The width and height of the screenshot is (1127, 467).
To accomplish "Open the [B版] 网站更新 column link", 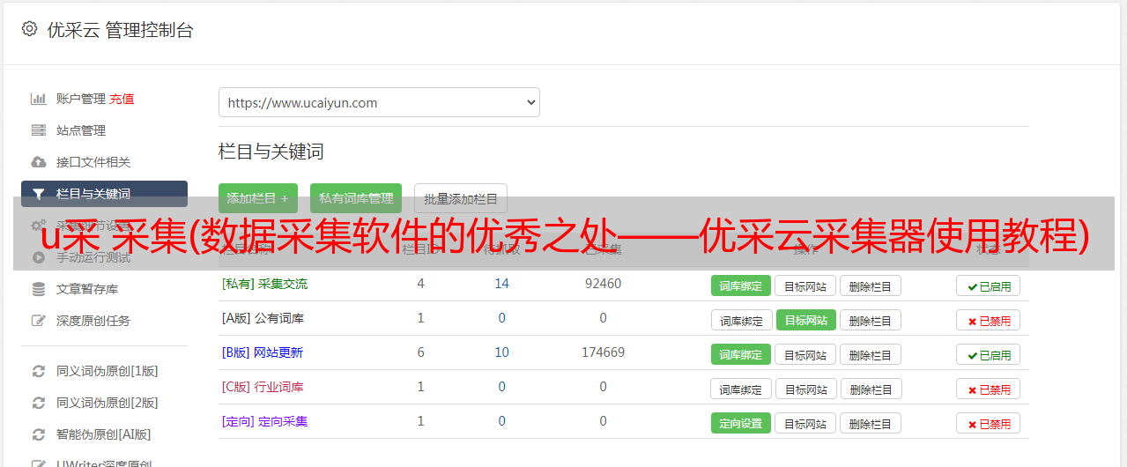I will tap(262, 352).
